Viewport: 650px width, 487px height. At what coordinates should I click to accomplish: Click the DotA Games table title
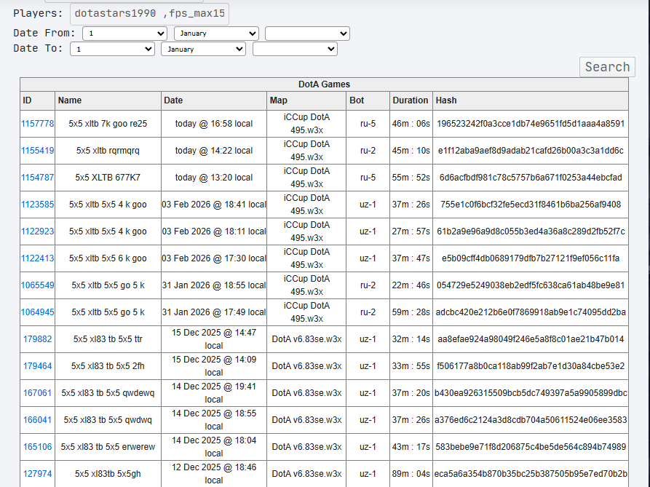(324, 84)
